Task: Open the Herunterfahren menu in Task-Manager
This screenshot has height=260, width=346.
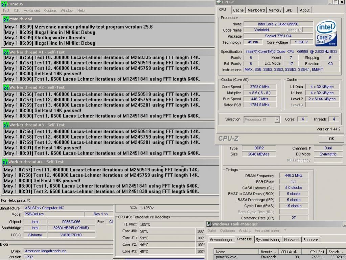Action: [267, 231]
